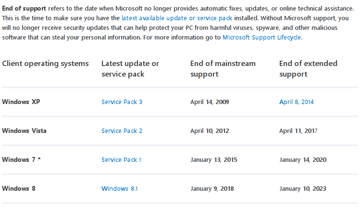The height and width of the screenshot is (210, 361).
Task: Select the Windows 7 row label
Action: click(x=21, y=160)
